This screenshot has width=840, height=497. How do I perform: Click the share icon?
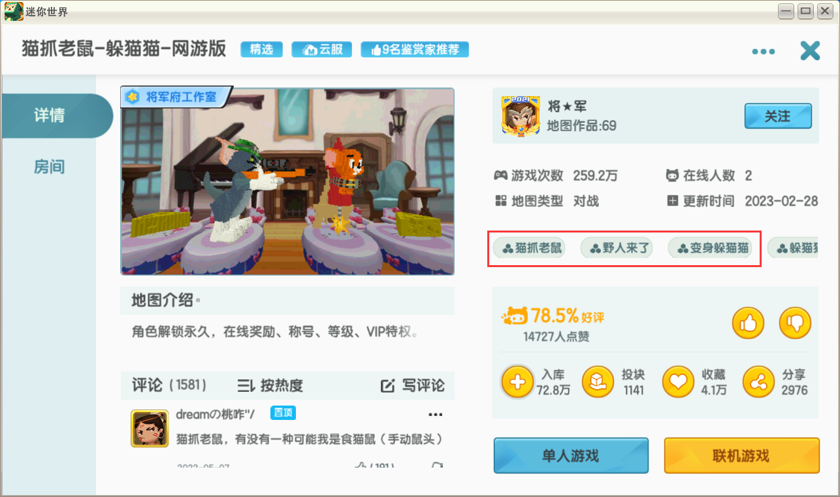pos(758,382)
